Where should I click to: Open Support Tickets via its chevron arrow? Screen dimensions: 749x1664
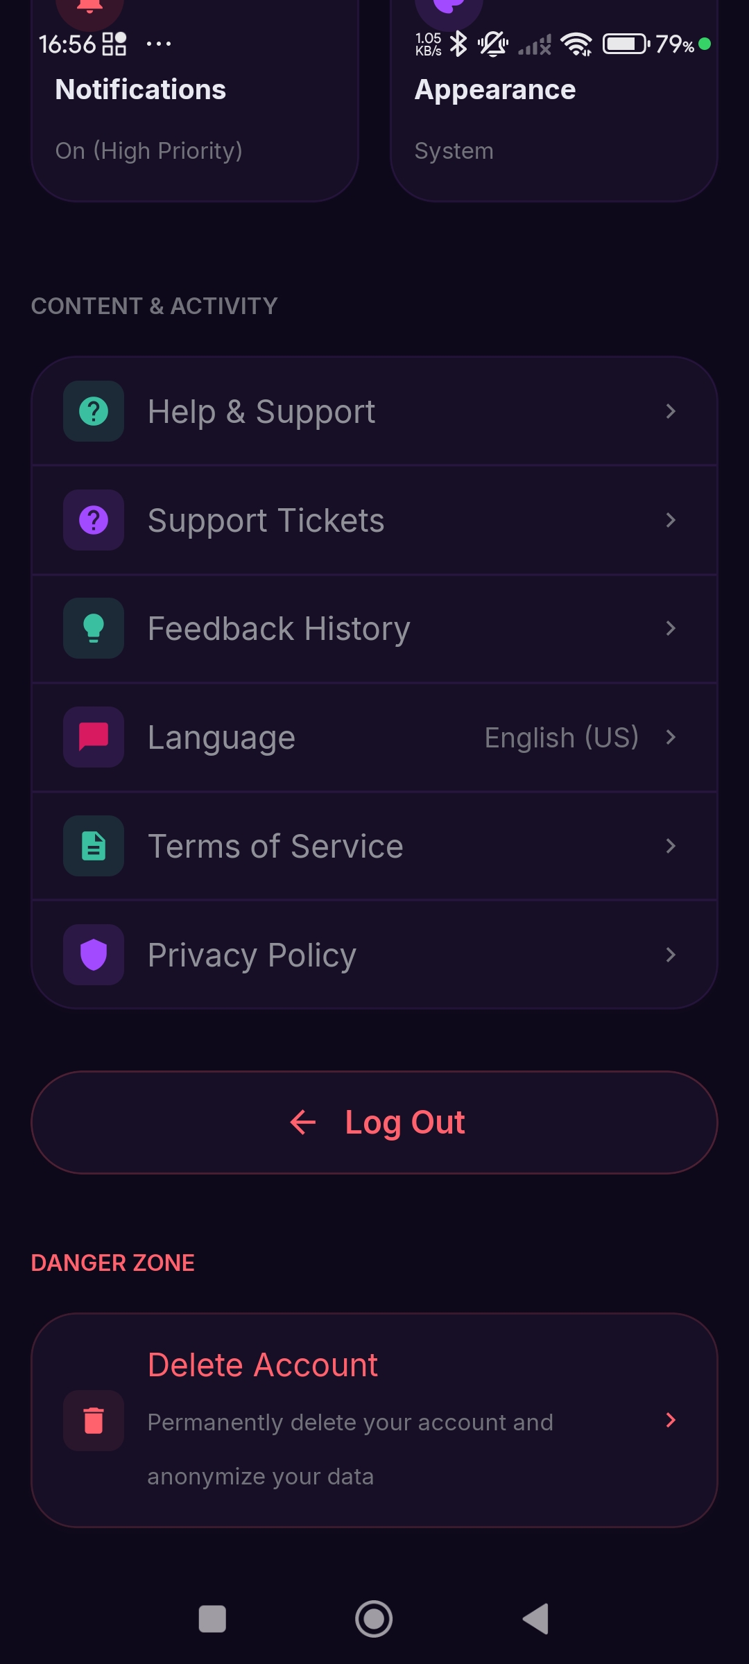(x=670, y=520)
